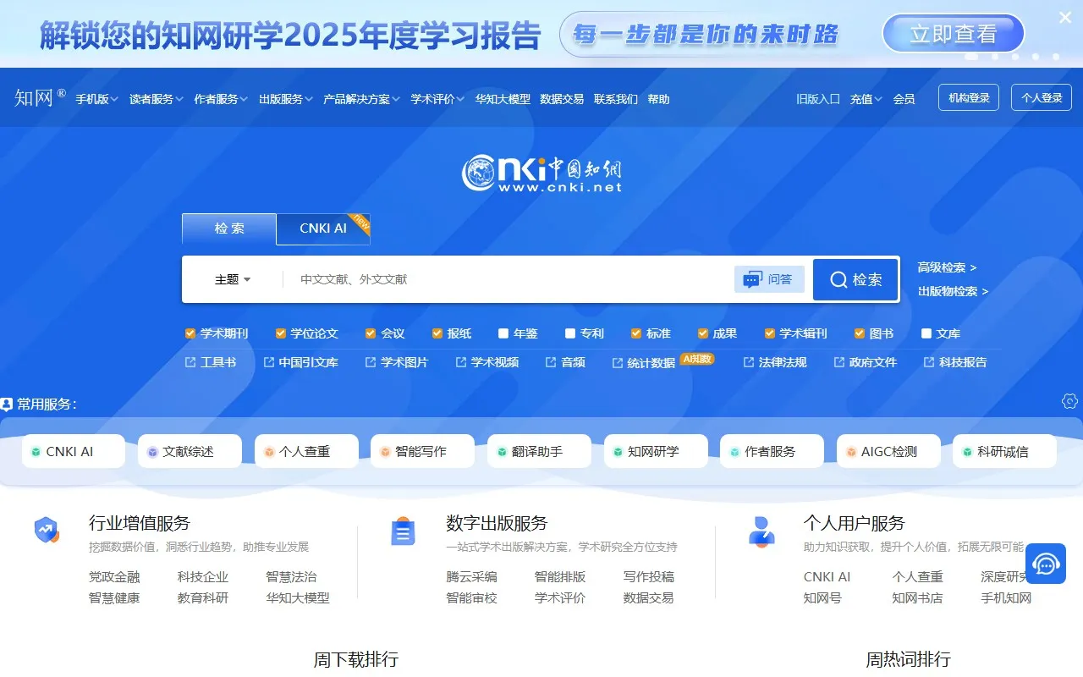
Task: Click the gear icon beside 常用服务
Action: [x=1069, y=401]
